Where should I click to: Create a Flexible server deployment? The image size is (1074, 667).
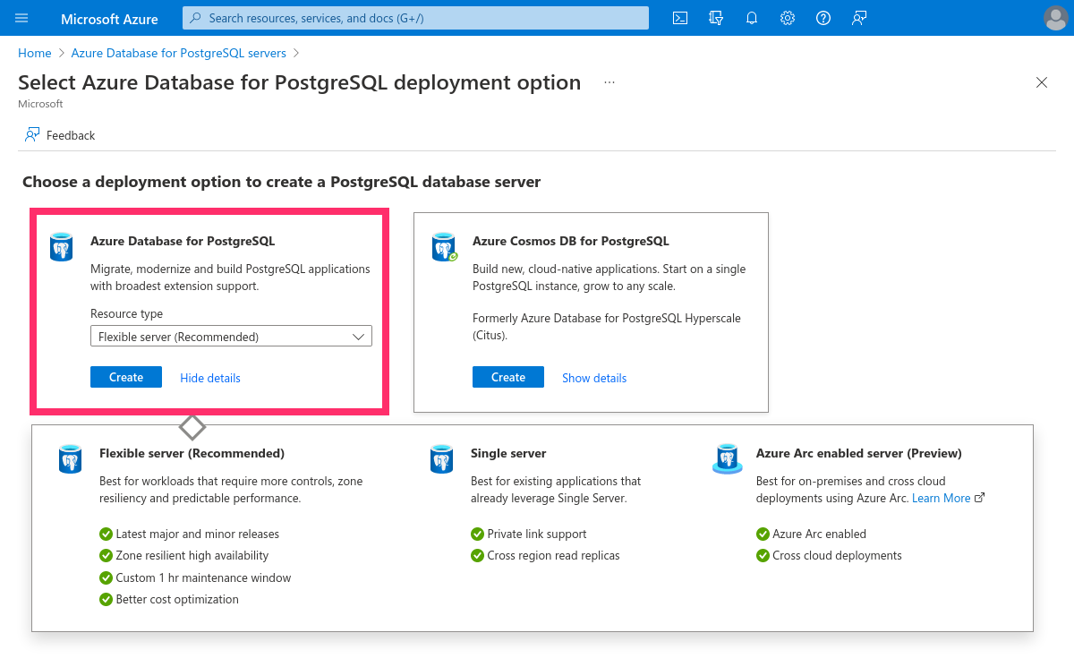click(x=125, y=377)
